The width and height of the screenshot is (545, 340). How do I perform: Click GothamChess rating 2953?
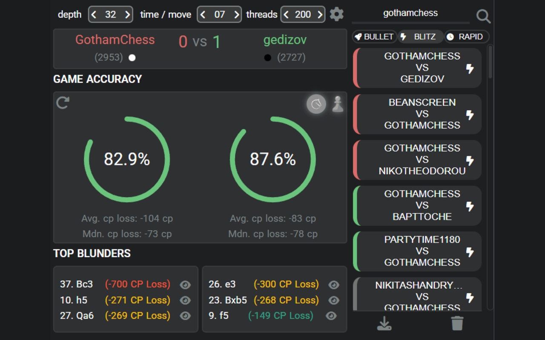(x=109, y=57)
